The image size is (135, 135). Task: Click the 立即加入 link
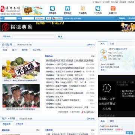pos(119,129)
